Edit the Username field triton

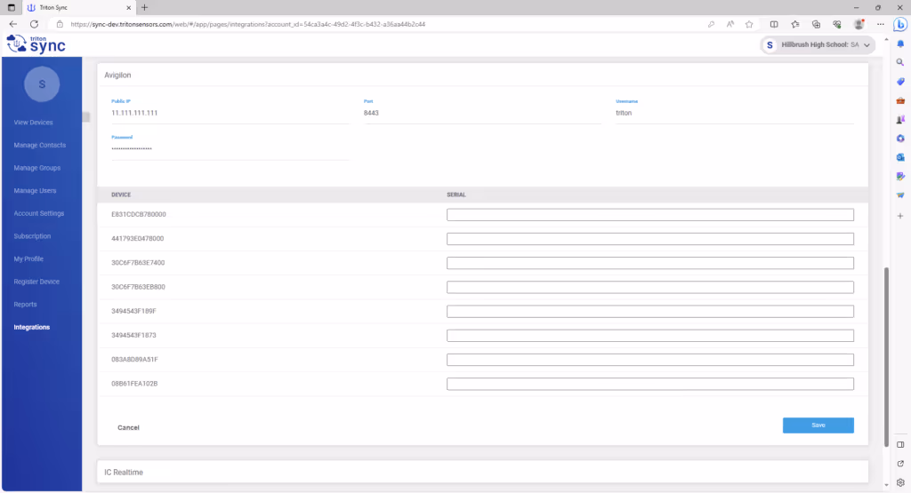tap(734, 113)
